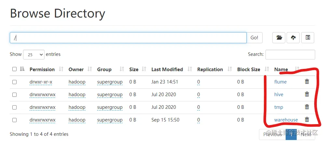Open the tmp directory link
The height and width of the screenshot is (141, 323).
click(x=278, y=107)
